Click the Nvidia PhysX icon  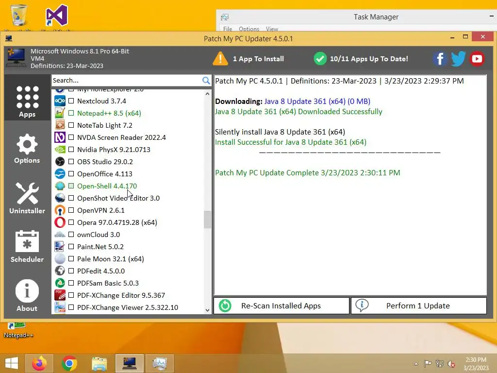pos(60,150)
